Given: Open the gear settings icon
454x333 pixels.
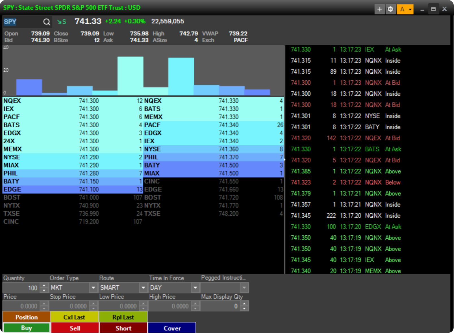Looking at the screenshot, I should point(390,9).
